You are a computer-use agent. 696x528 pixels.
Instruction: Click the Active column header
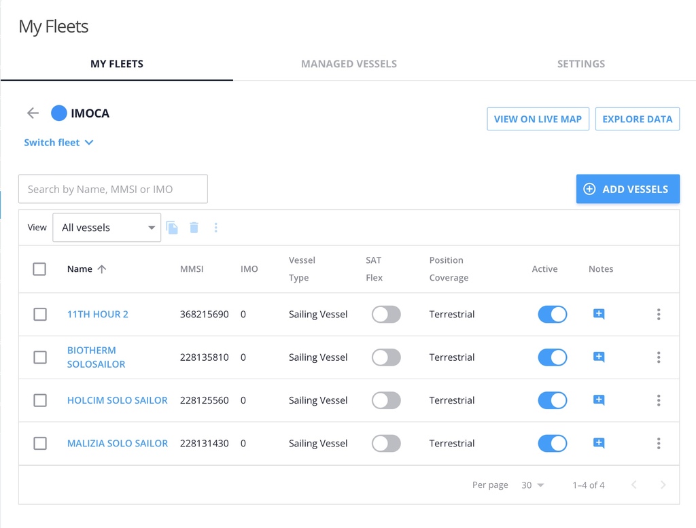(x=544, y=269)
